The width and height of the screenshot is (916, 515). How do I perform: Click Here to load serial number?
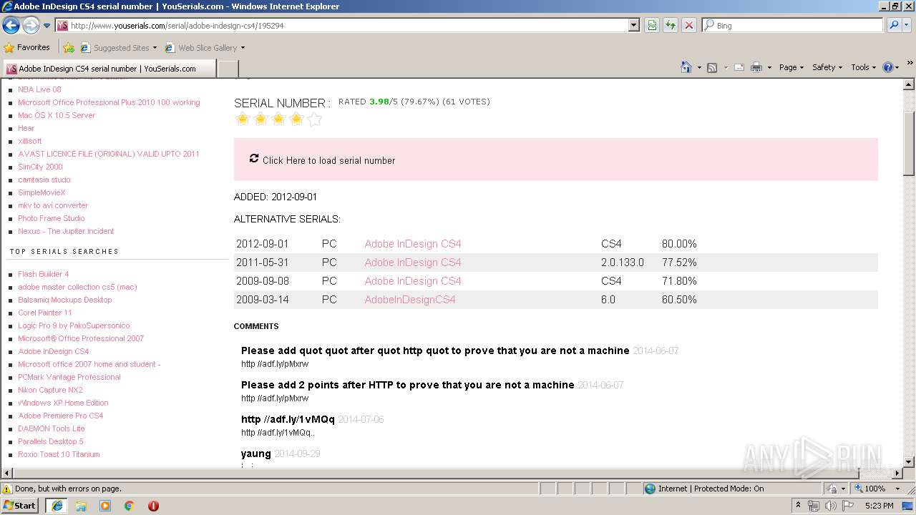coord(328,160)
